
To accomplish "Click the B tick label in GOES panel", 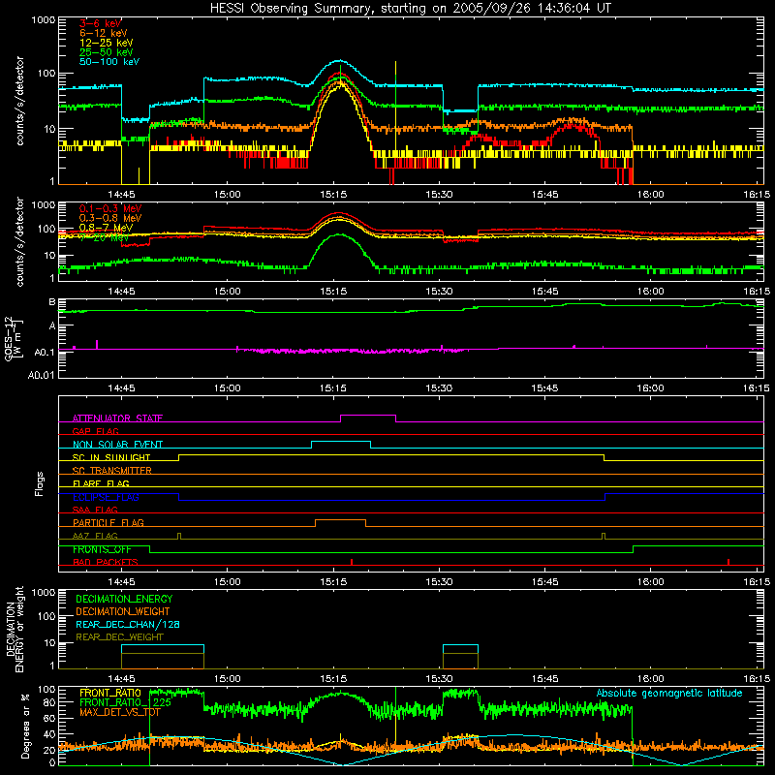I will 52,302.
